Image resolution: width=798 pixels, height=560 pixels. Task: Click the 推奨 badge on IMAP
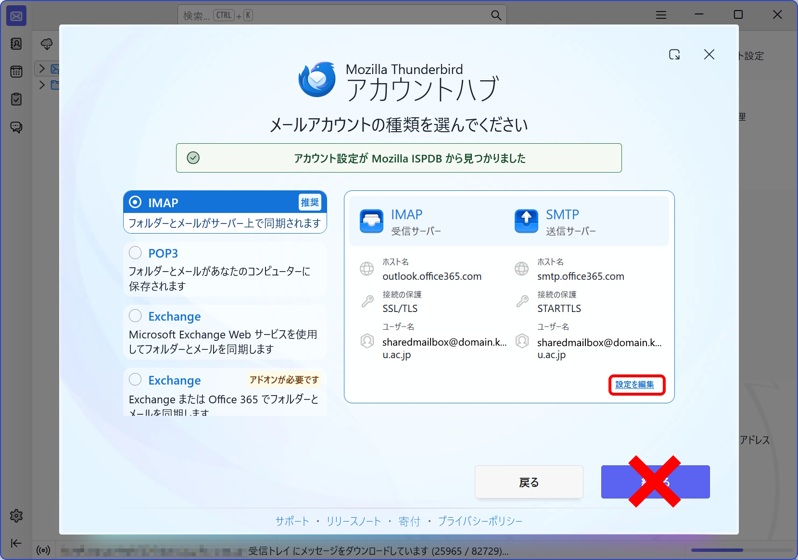pos(310,202)
